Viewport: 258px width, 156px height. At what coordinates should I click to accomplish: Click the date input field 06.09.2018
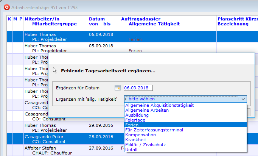[138, 88]
